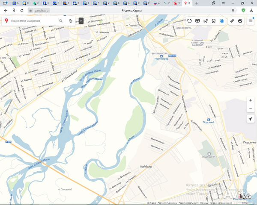Click the кладбище № 4 marker
The width and height of the screenshot is (257, 205).
[x=209, y=155]
